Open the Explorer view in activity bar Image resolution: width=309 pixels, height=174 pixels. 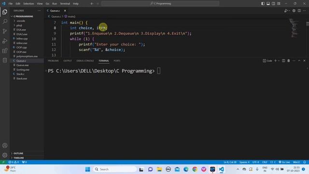coord(5,12)
